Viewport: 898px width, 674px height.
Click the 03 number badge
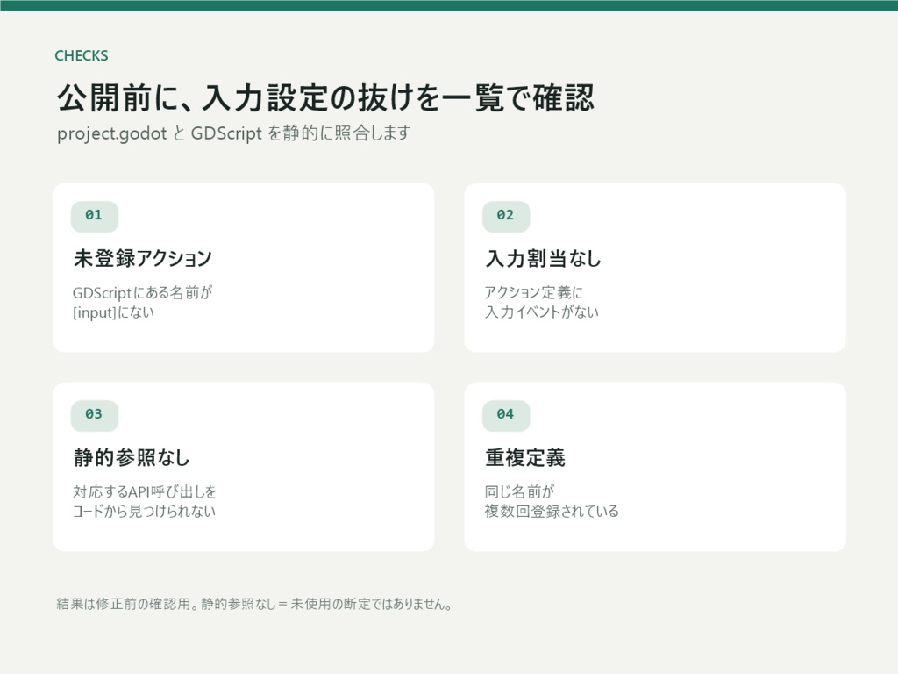tap(95, 415)
